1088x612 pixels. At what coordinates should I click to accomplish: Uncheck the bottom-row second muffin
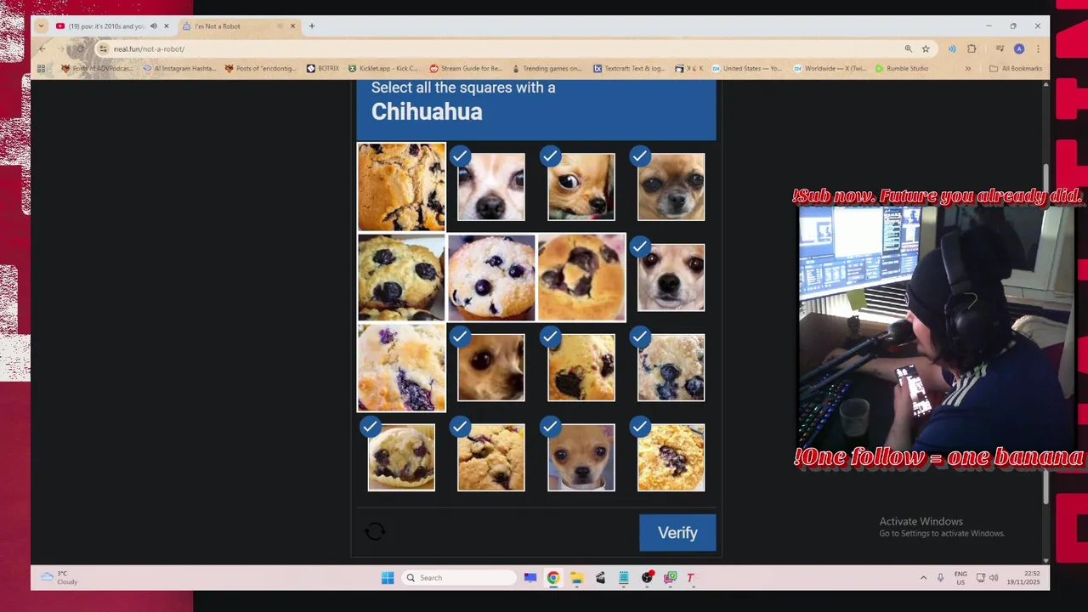pos(491,457)
